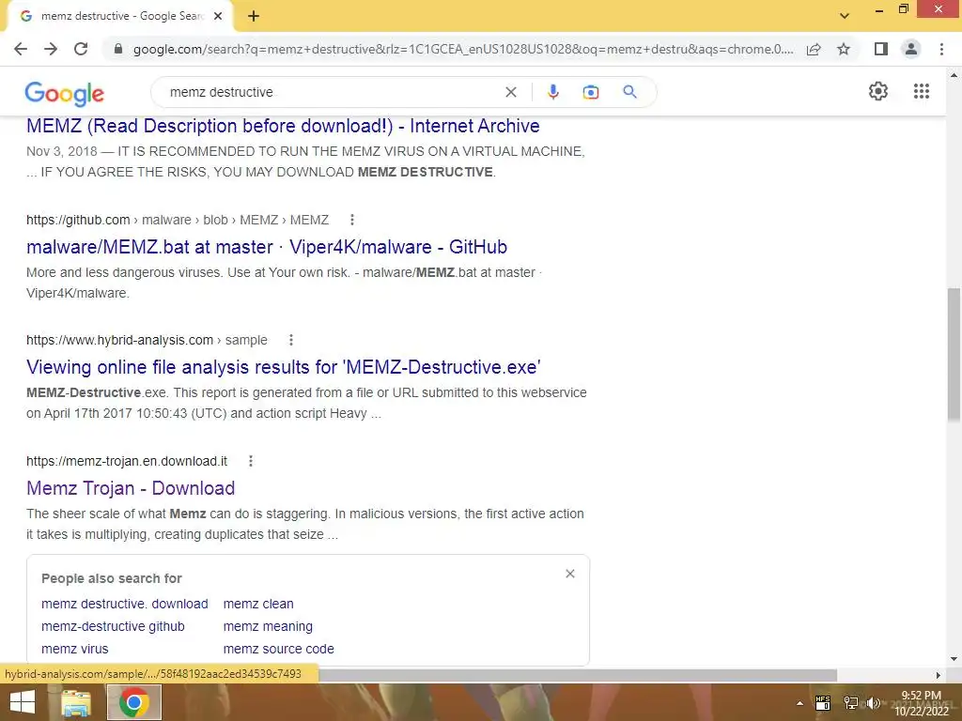Screen dimensions: 962x721
Task: Open malware/MEMZ.bat GitHub result
Action: pos(267,247)
